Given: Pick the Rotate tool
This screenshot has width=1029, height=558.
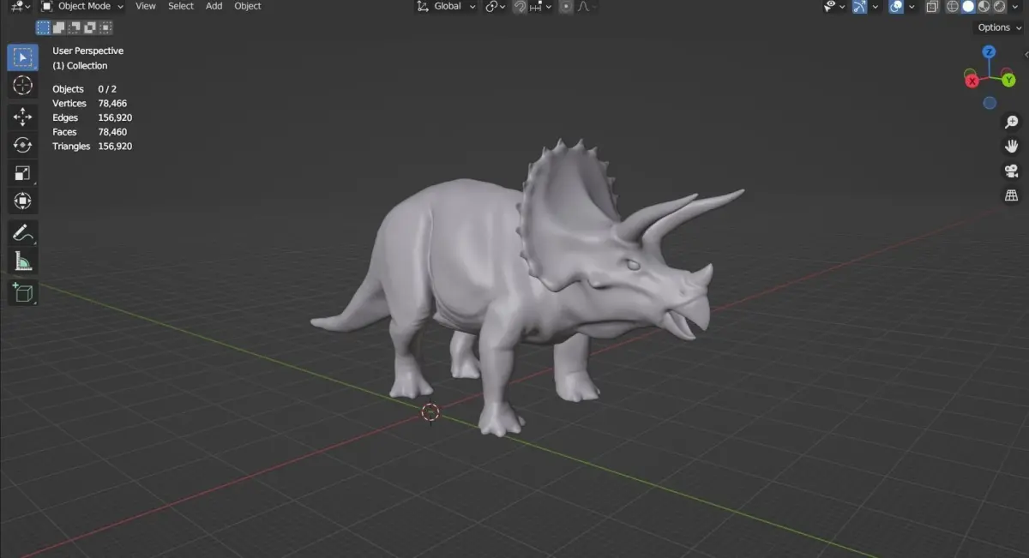Looking at the screenshot, I should (x=22, y=145).
